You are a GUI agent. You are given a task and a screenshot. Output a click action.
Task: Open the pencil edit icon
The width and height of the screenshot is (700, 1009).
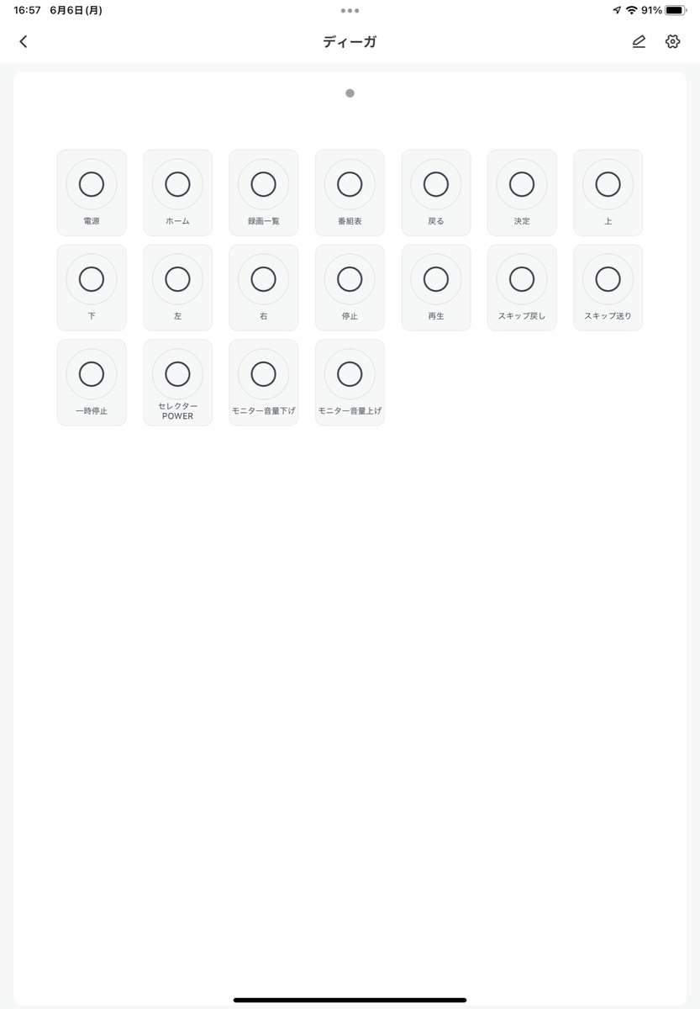pyautogui.click(x=639, y=41)
